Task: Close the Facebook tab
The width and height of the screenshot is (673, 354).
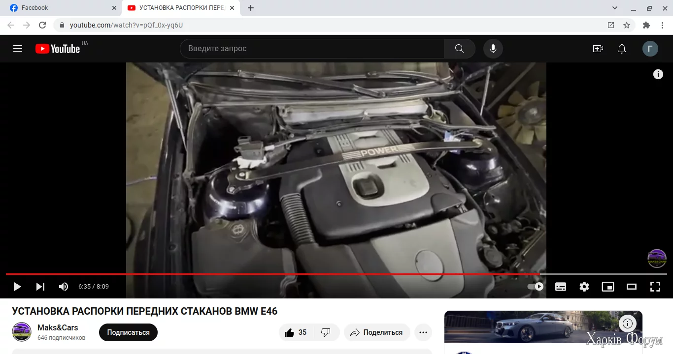Action: point(114,8)
